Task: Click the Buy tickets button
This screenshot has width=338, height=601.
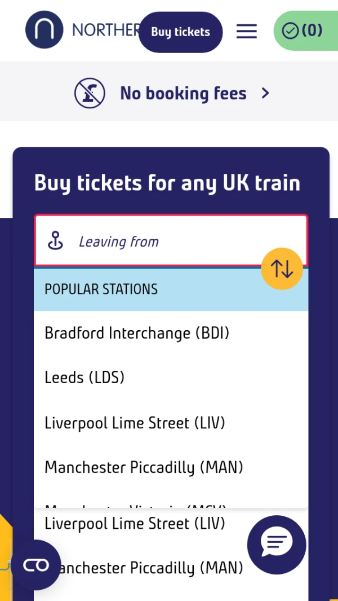Action: [x=181, y=32]
